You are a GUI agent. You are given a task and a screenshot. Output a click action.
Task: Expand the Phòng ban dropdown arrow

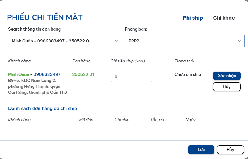click(x=239, y=41)
